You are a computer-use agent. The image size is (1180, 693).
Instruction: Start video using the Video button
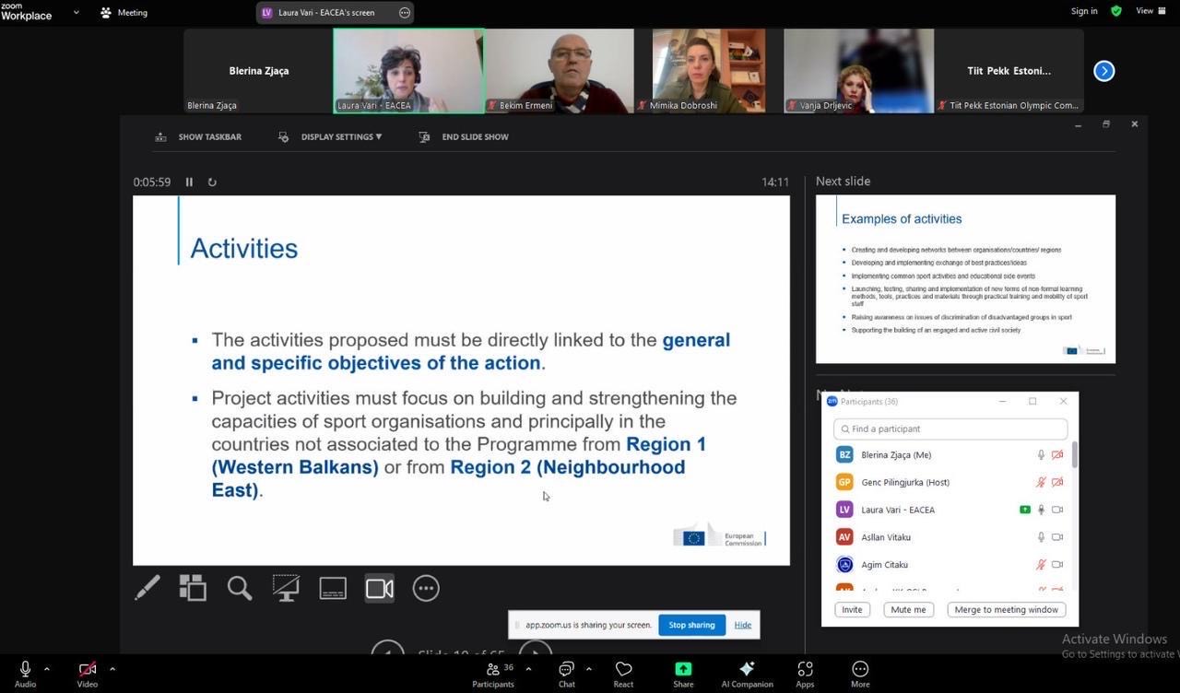(x=88, y=674)
